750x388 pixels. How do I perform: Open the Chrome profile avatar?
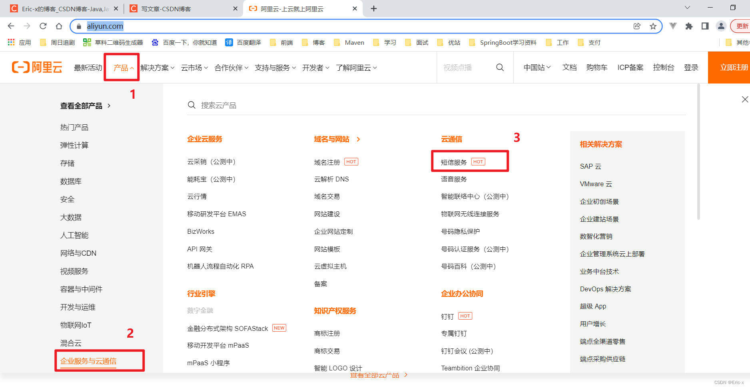coord(721,26)
